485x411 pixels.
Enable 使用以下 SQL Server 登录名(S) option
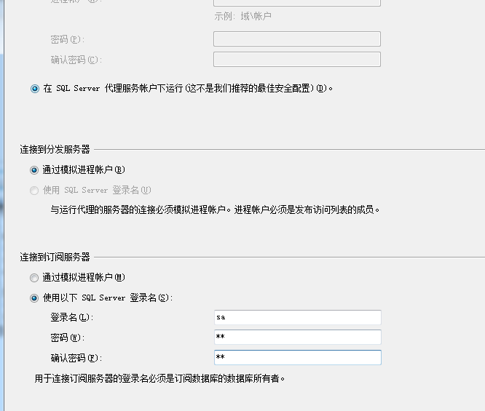tap(35, 298)
